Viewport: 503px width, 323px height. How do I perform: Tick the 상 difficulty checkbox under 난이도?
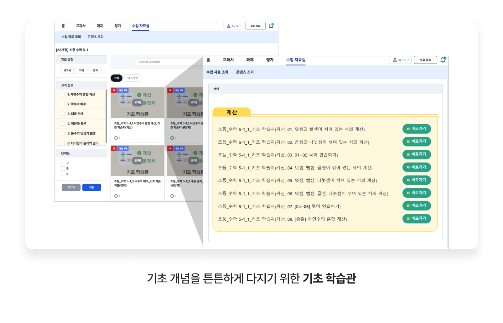(x=63, y=163)
